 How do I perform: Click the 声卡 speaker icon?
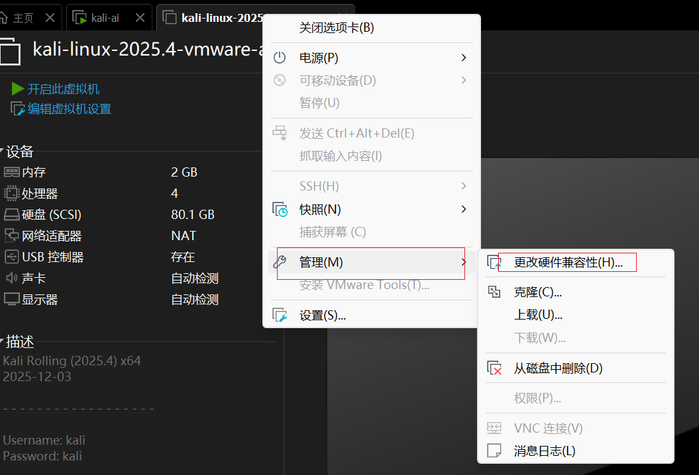(x=11, y=279)
